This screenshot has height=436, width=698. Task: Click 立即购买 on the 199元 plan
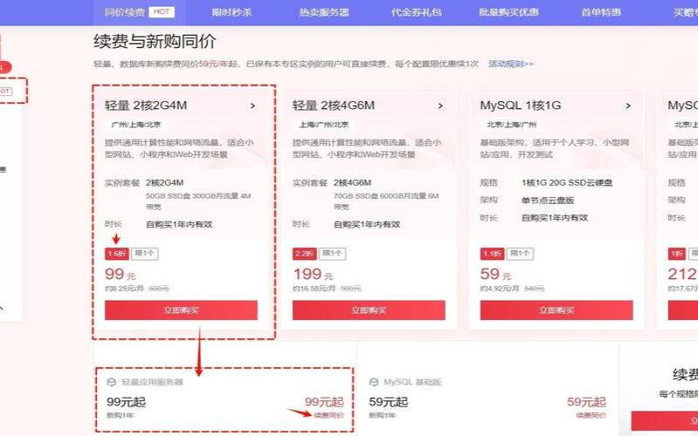[x=368, y=310]
